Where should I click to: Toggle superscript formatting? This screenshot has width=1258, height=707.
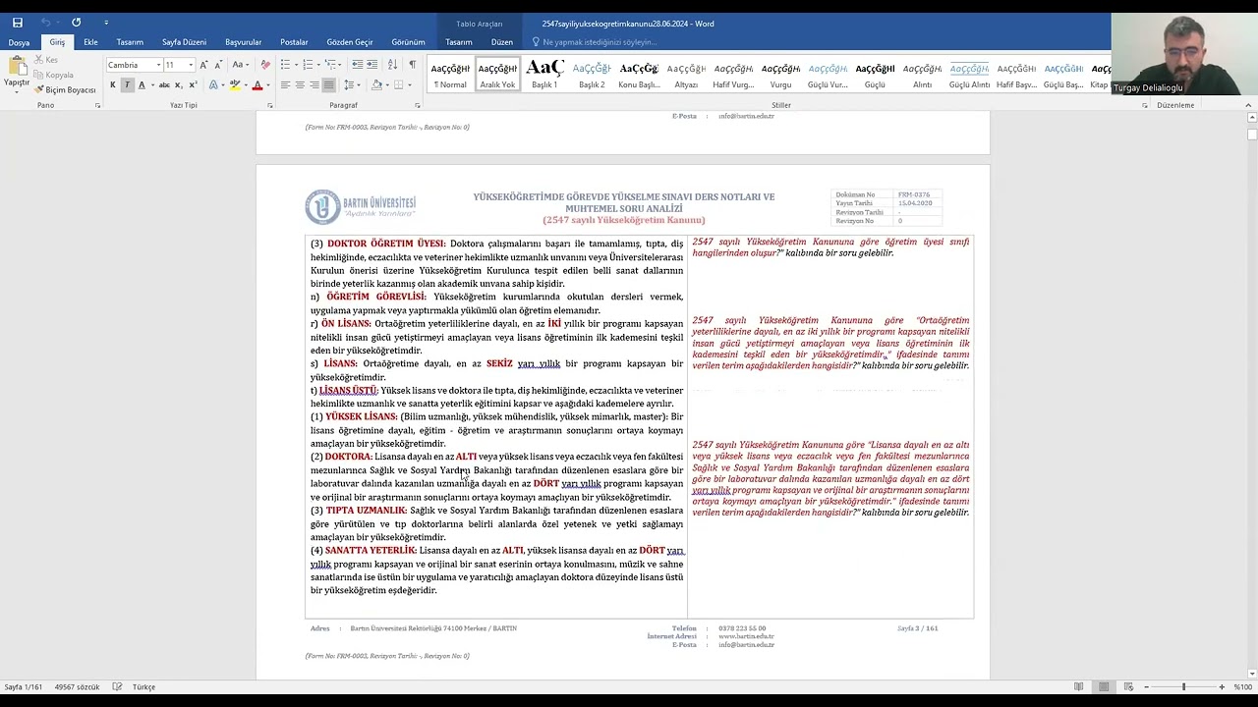[193, 85]
